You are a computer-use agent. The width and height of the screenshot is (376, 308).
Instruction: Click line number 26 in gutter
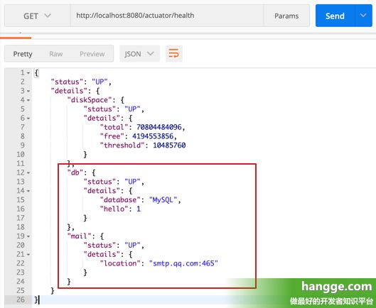pos(21,299)
